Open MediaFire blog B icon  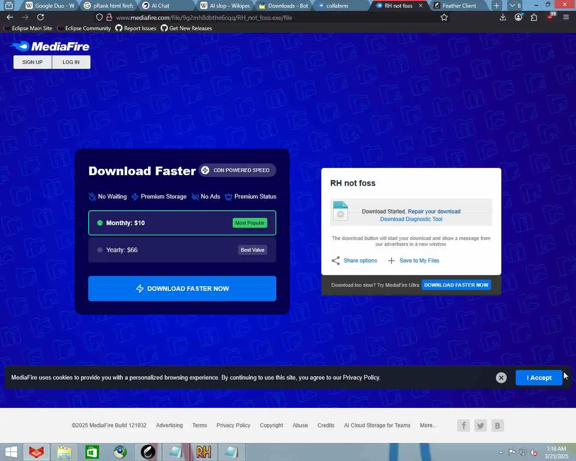pyautogui.click(x=497, y=425)
